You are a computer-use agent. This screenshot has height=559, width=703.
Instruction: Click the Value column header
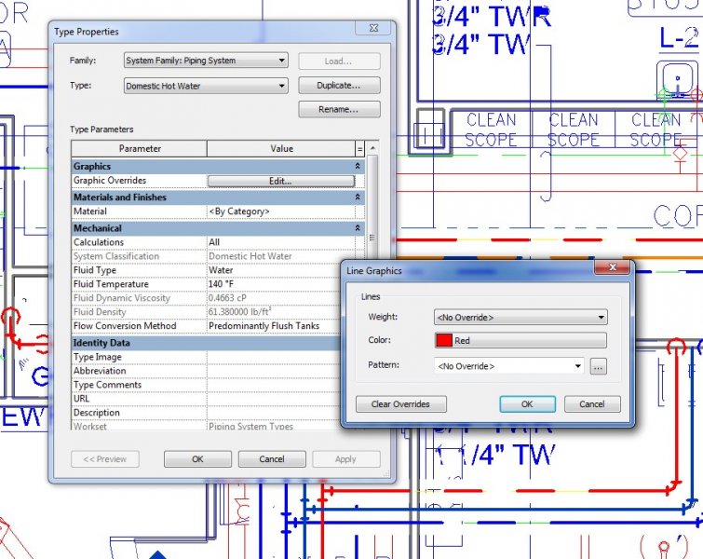click(281, 148)
